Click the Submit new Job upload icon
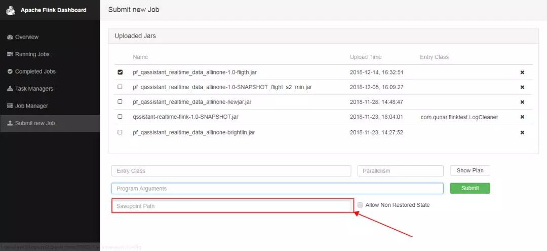The image size is (547, 251). pyautogui.click(x=10, y=123)
